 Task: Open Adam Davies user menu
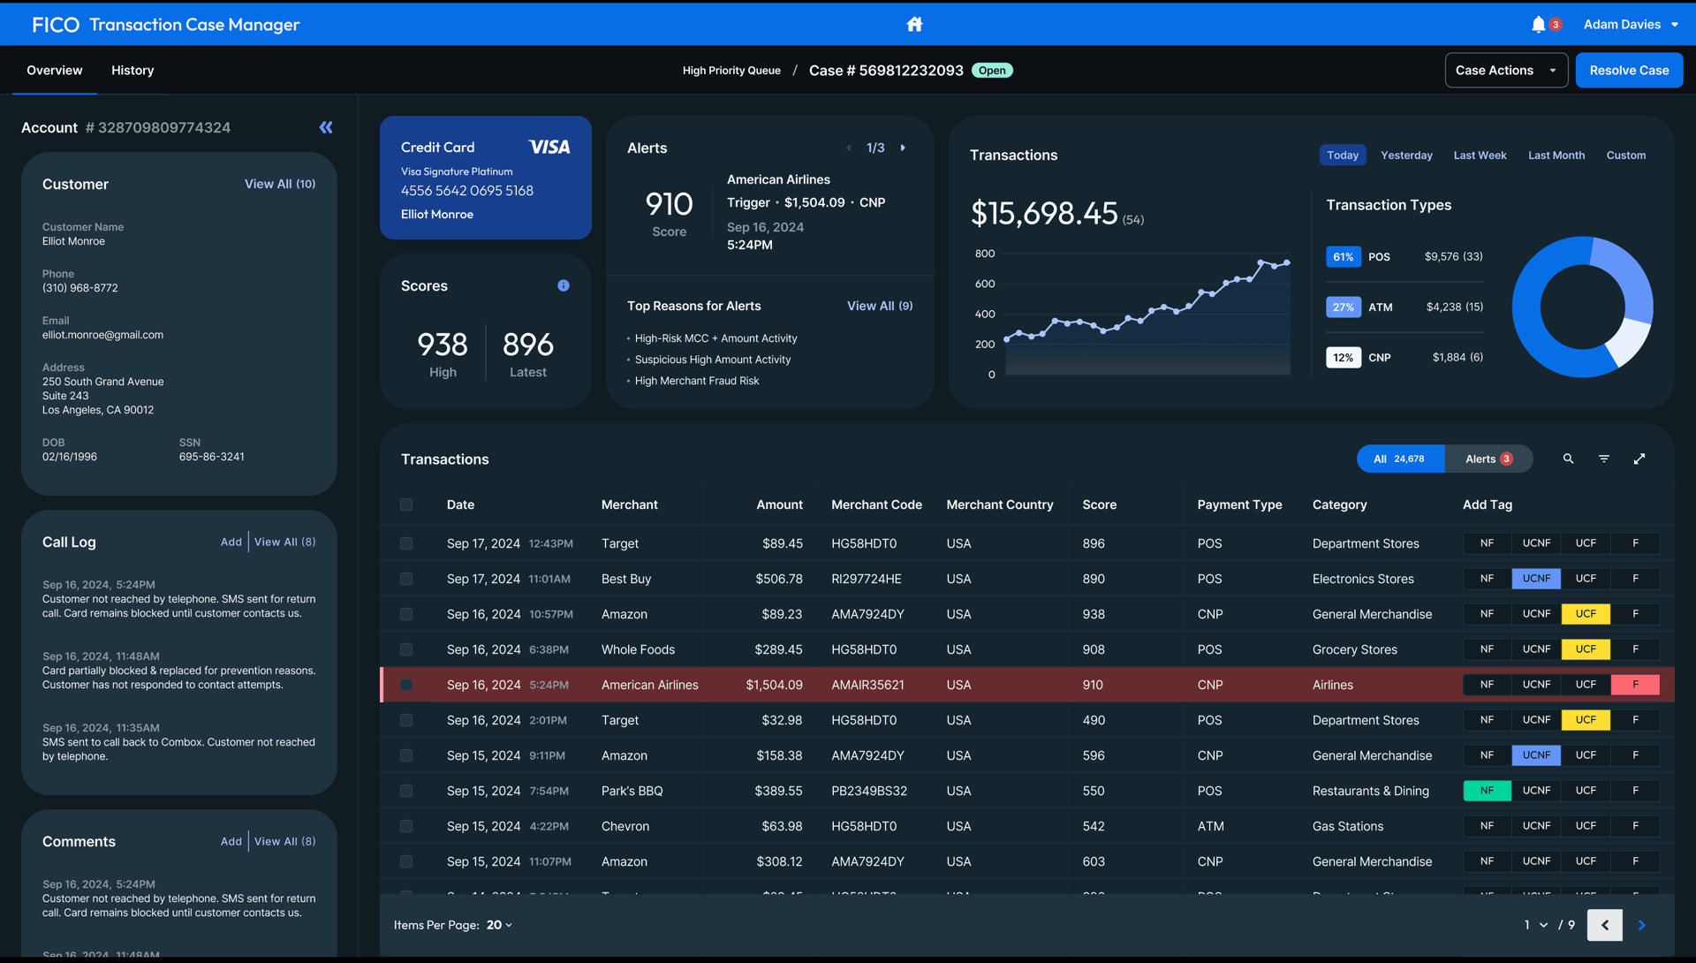tap(1631, 24)
